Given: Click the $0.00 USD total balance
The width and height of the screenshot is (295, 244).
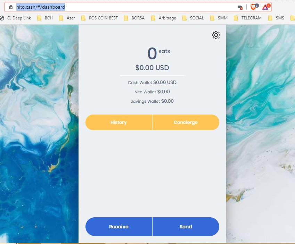Looking at the screenshot, I should (x=152, y=68).
